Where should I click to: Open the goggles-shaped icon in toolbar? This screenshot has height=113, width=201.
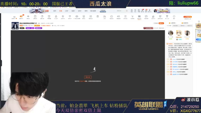pyautogui.click(x=118, y=16)
